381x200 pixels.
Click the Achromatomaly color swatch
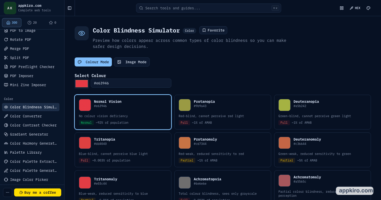tap(284, 181)
